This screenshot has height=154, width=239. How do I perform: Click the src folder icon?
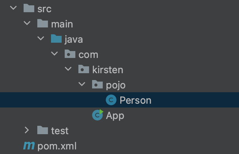point(29,8)
